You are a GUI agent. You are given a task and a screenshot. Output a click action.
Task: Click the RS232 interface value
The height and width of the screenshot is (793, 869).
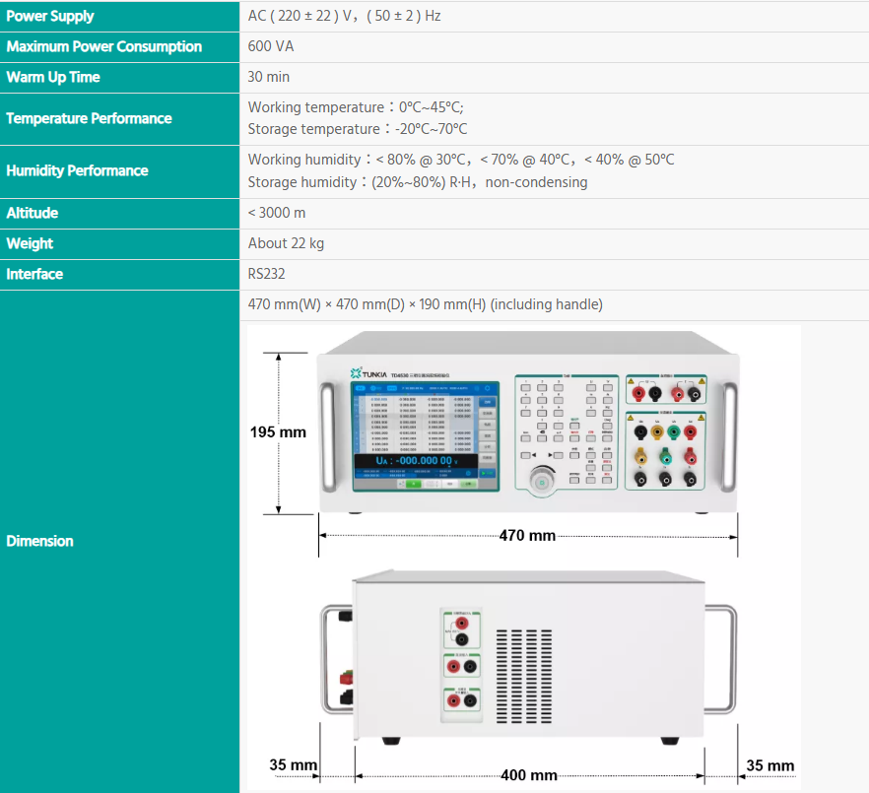pyautogui.click(x=266, y=274)
